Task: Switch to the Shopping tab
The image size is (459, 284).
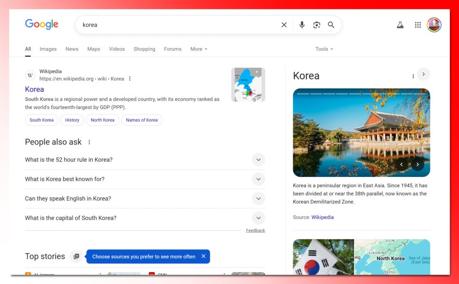Action: pos(144,49)
